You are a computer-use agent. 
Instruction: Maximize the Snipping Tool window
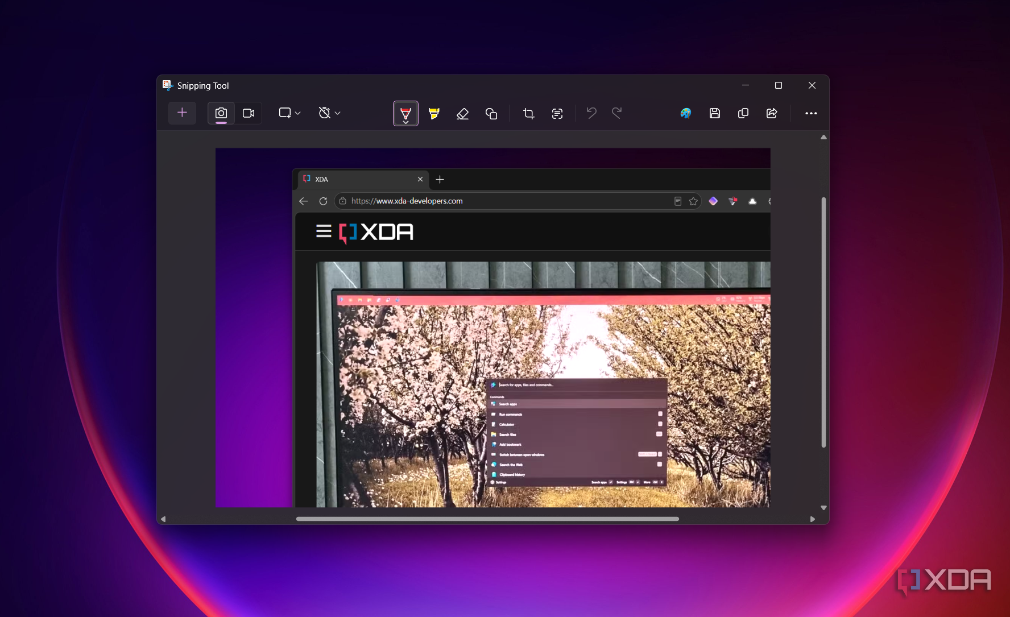point(779,85)
